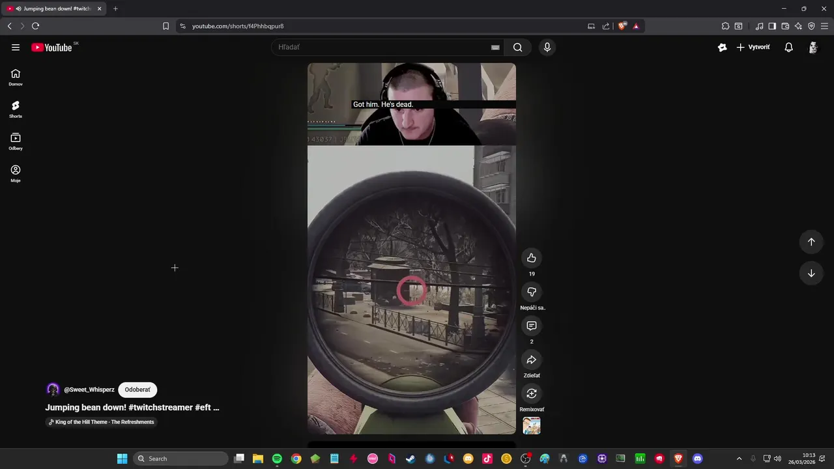Image resolution: width=834 pixels, height=469 pixels.
Task: Go forward in the browser
Action: [x=22, y=26]
